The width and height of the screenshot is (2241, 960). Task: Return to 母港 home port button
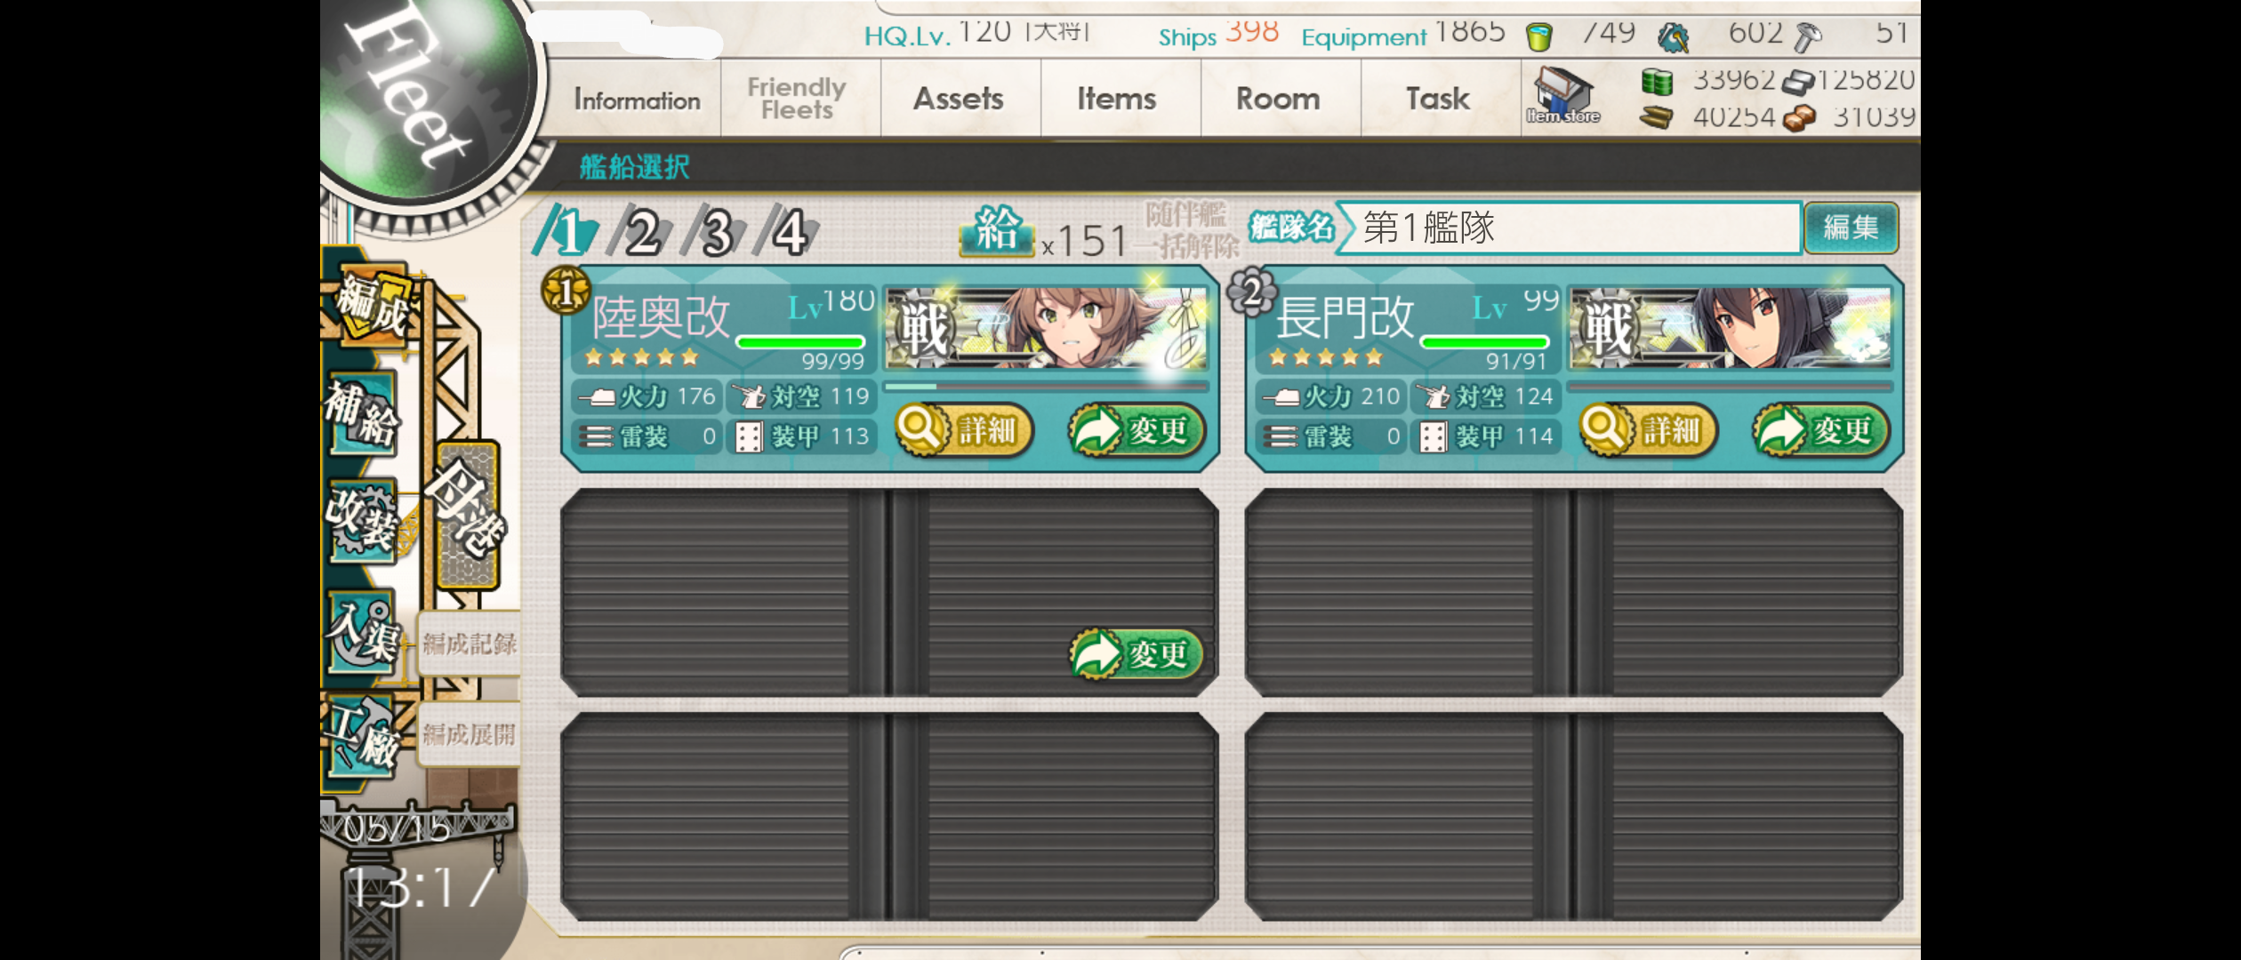[x=467, y=516]
